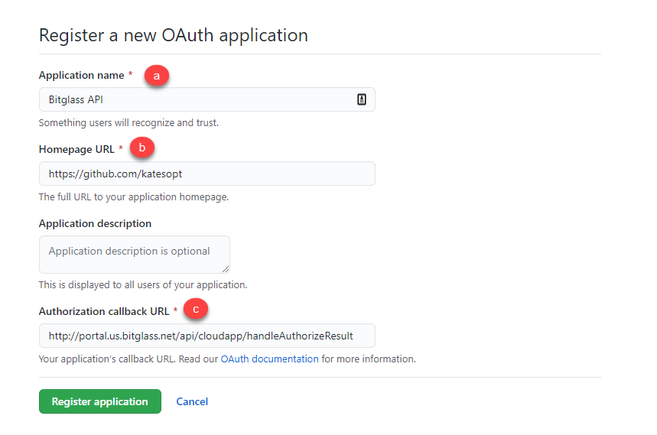Viewport: 657px width, 435px height.
Task: Click the Register application button
Action: (99, 401)
